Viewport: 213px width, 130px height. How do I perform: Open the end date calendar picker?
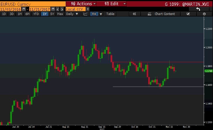point(53,9)
